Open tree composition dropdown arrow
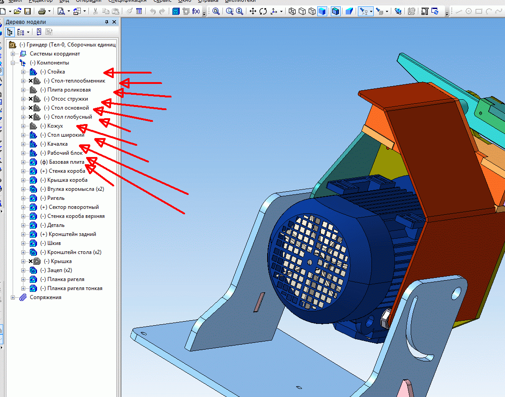 coord(28,32)
